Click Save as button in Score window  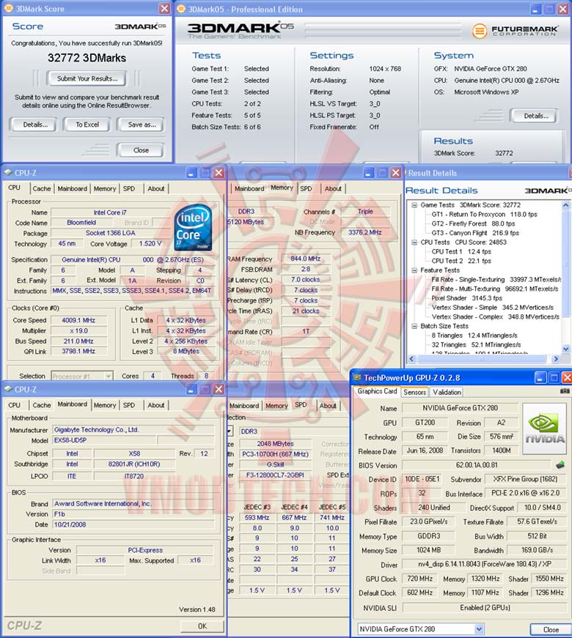click(x=142, y=125)
